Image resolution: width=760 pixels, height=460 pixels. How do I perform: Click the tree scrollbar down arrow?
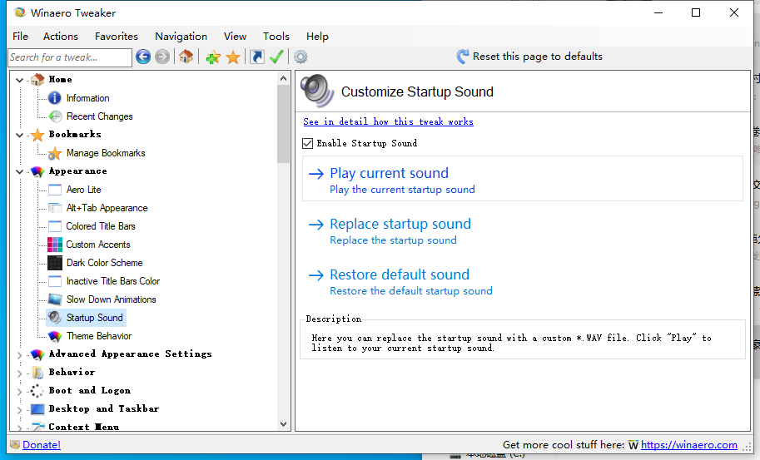[284, 424]
